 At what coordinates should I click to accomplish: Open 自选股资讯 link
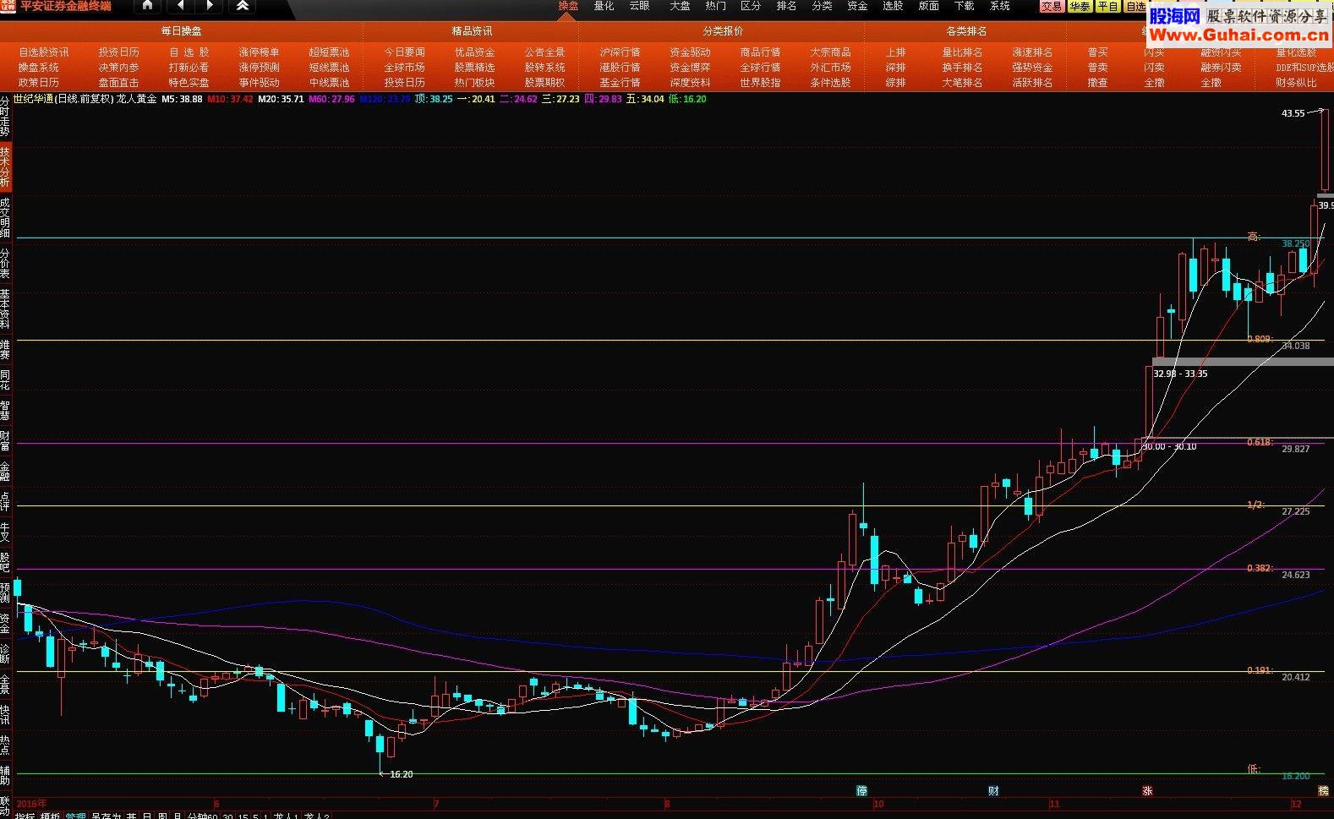click(x=44, y=52)
